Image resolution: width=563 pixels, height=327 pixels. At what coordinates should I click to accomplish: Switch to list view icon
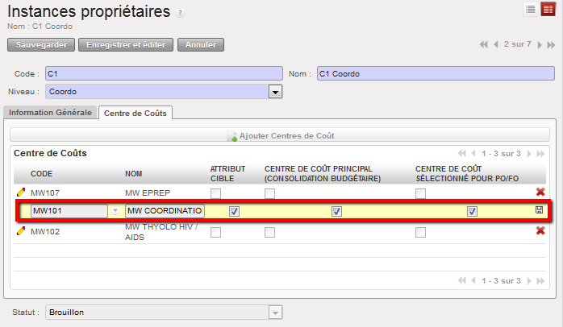tap(531, 9)
